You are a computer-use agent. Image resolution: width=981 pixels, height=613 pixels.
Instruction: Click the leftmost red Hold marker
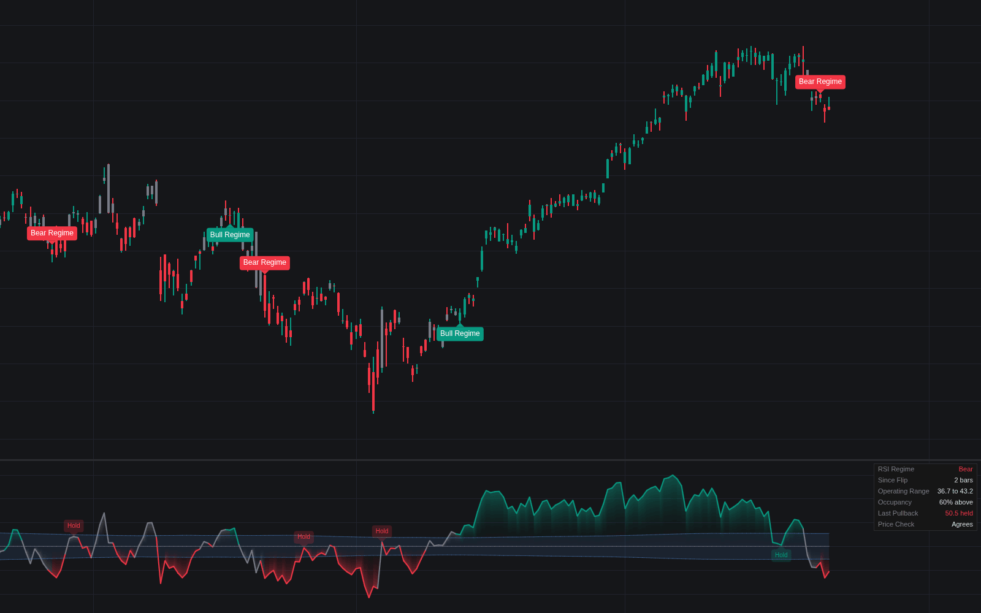click(x=74, y=525)
